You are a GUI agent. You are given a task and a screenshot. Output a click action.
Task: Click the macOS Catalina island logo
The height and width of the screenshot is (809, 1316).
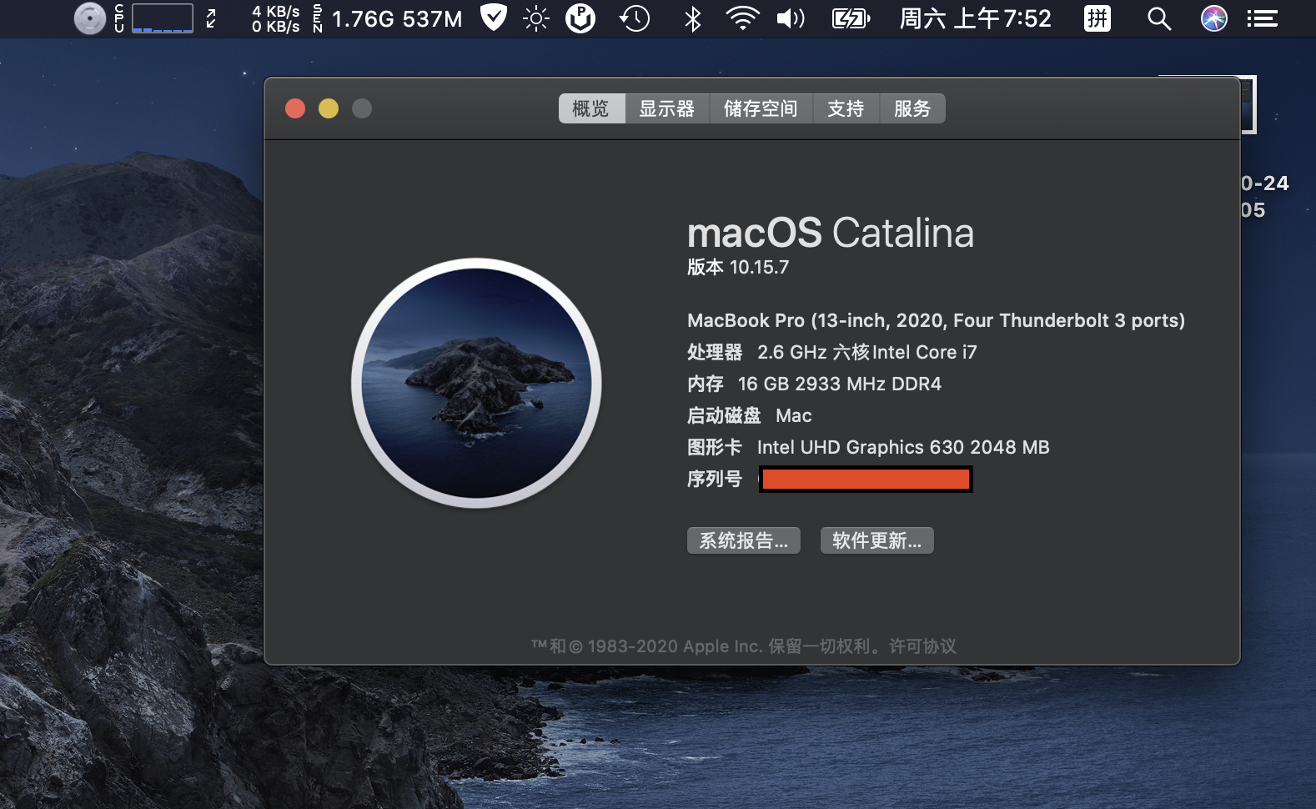[476, 383]
